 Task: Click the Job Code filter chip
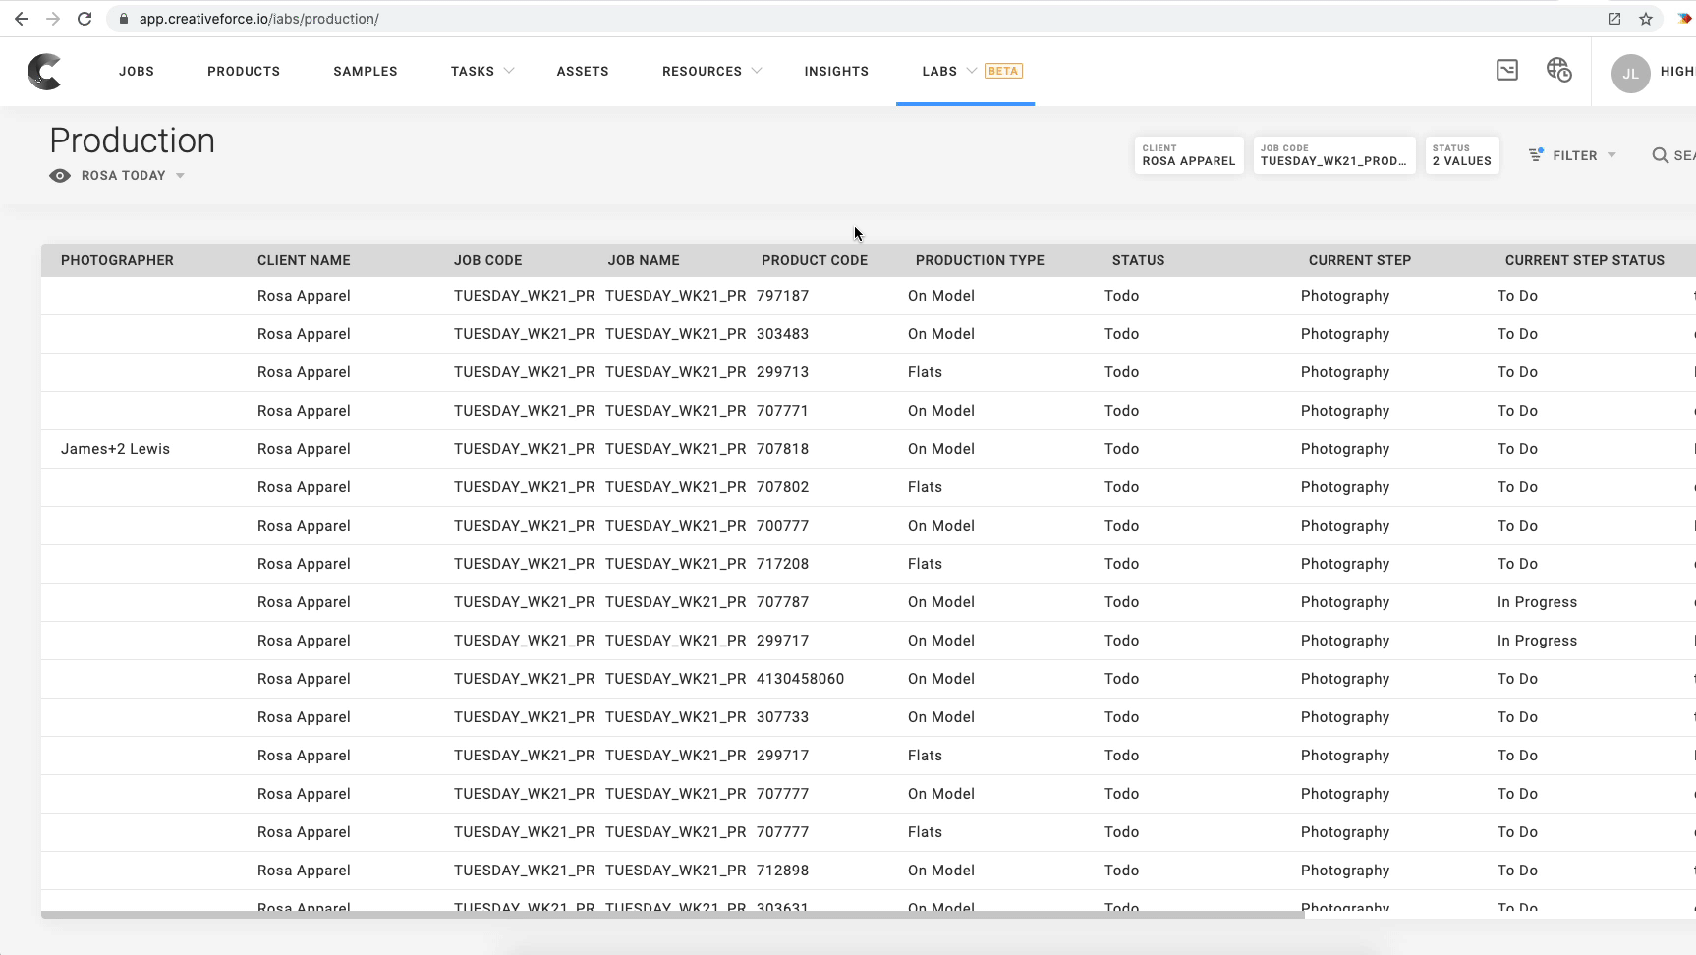tap(1334, 155)
